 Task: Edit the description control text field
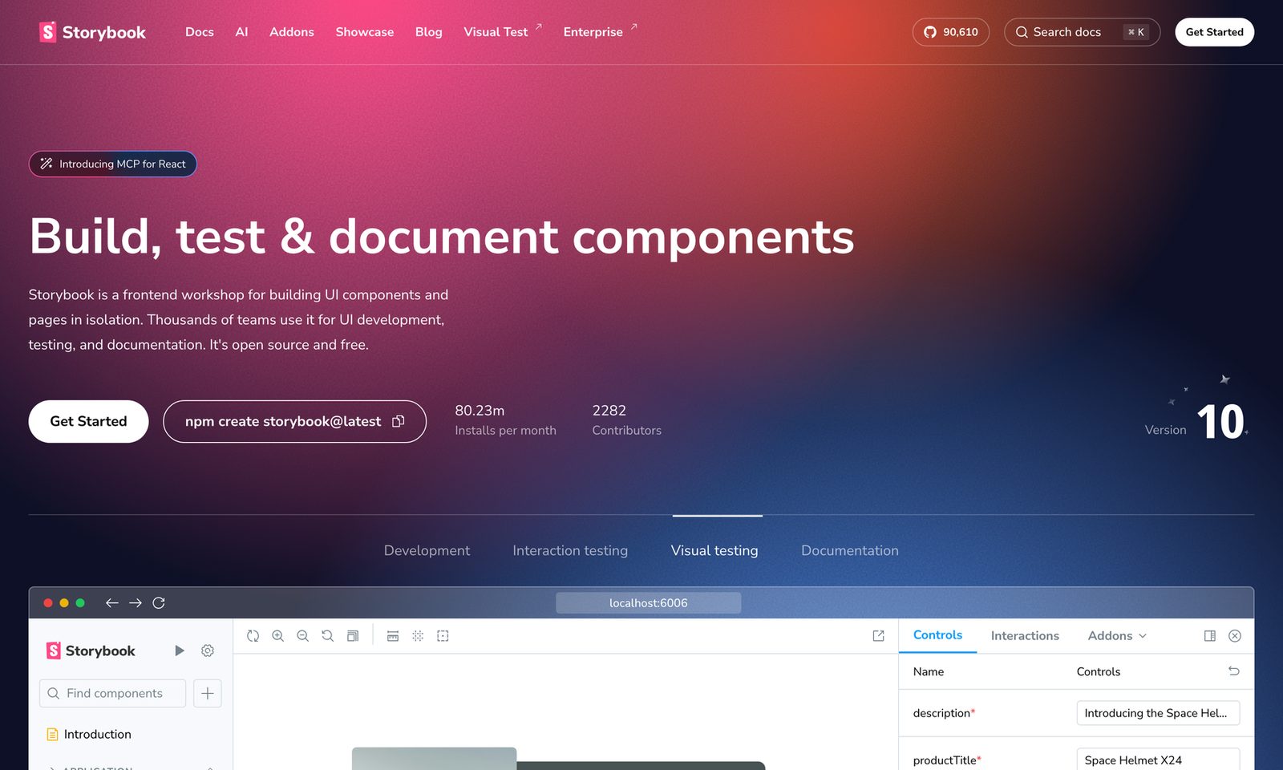click(1158, 713)
